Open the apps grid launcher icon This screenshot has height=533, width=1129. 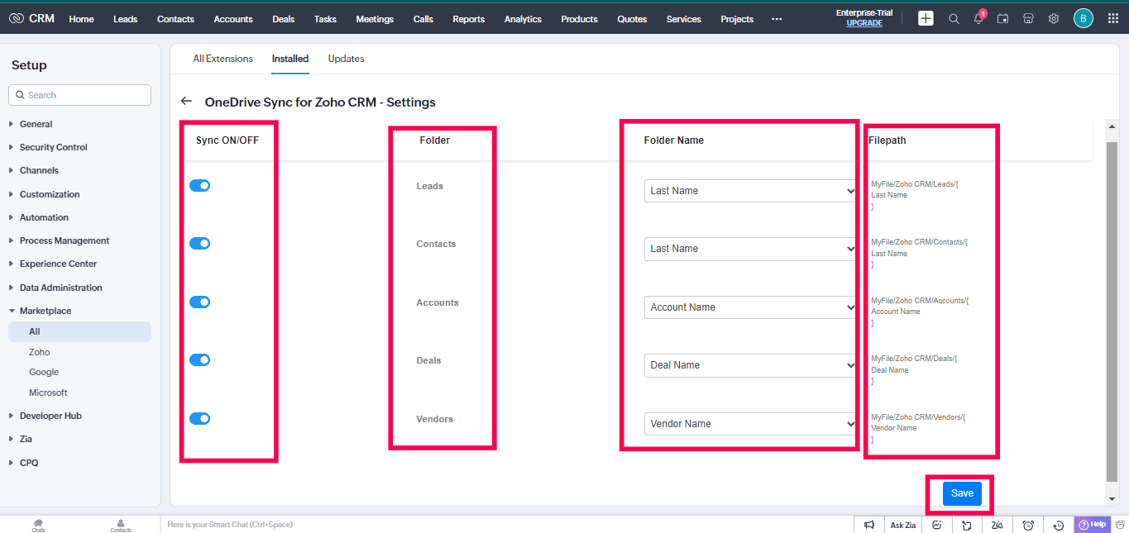coord(1112,18)
